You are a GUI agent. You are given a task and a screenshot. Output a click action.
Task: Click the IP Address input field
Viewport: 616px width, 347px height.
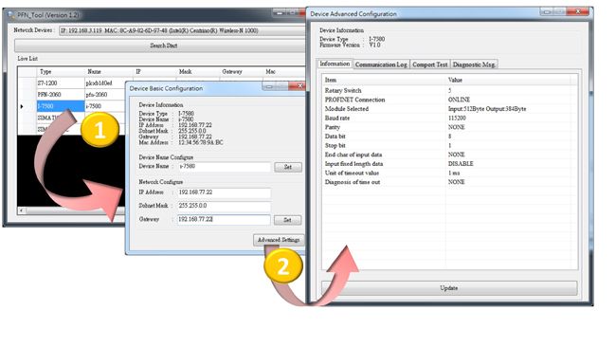224,192
